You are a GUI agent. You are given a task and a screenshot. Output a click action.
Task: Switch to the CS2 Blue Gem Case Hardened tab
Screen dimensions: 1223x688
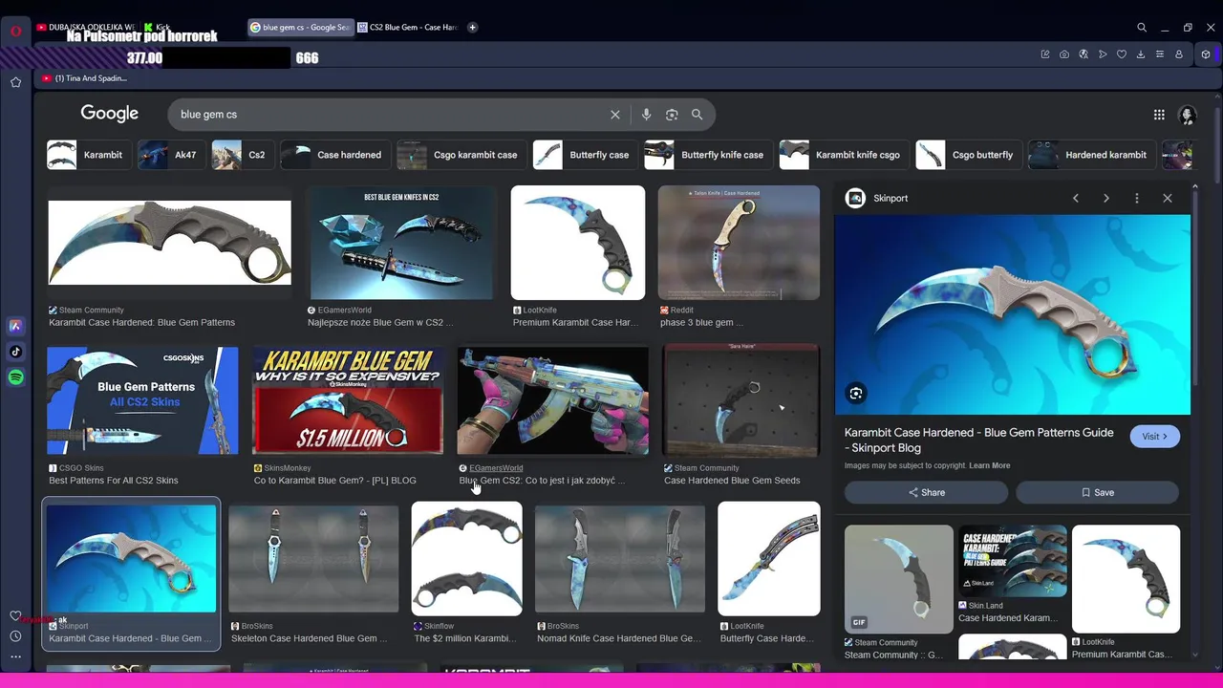pos(408,27)
